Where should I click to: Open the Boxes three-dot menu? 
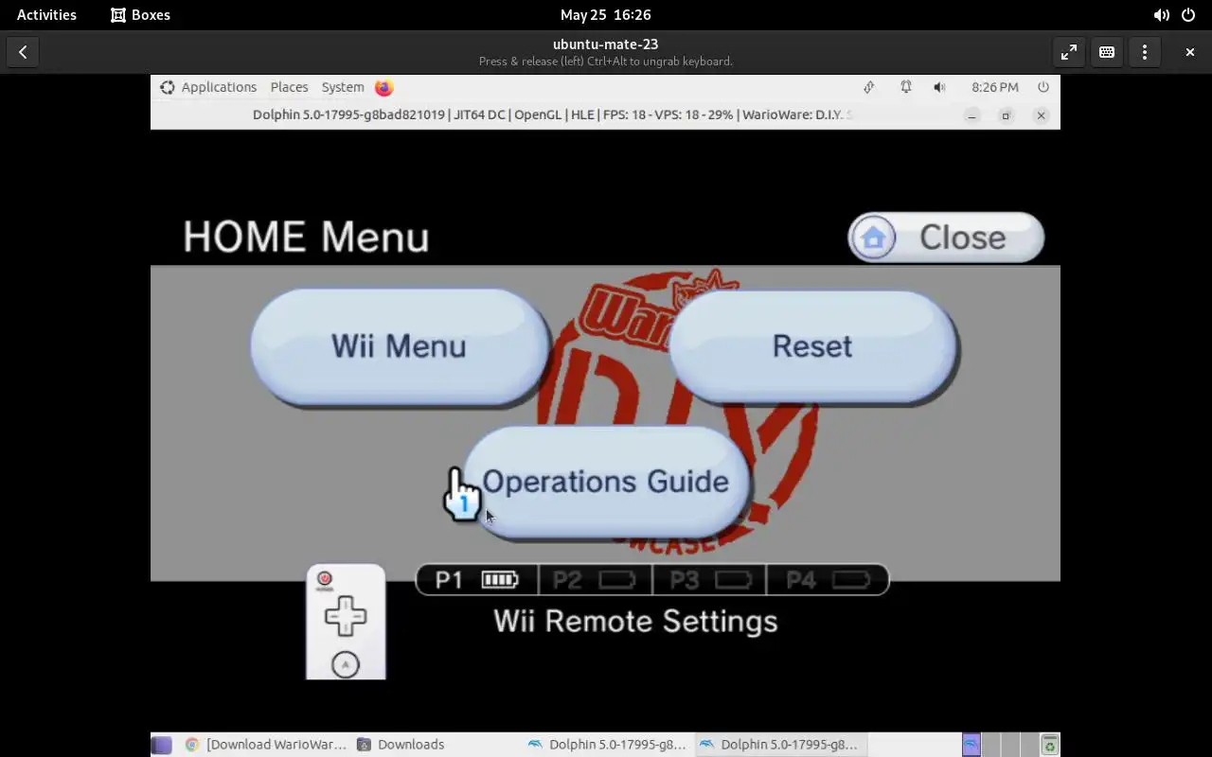(1145, 52)
